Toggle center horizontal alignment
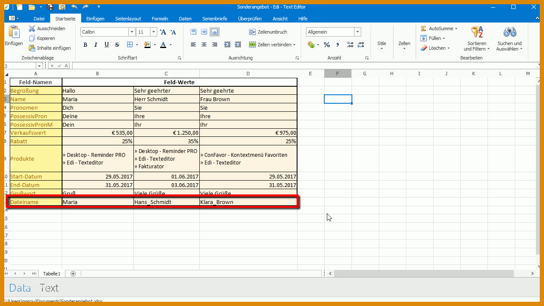This screenshot has height=306, width=544. point(204,45)
